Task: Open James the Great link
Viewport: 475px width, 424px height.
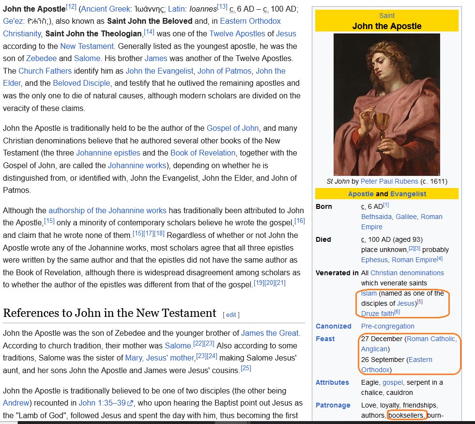Action: click(x=270, y=333)
